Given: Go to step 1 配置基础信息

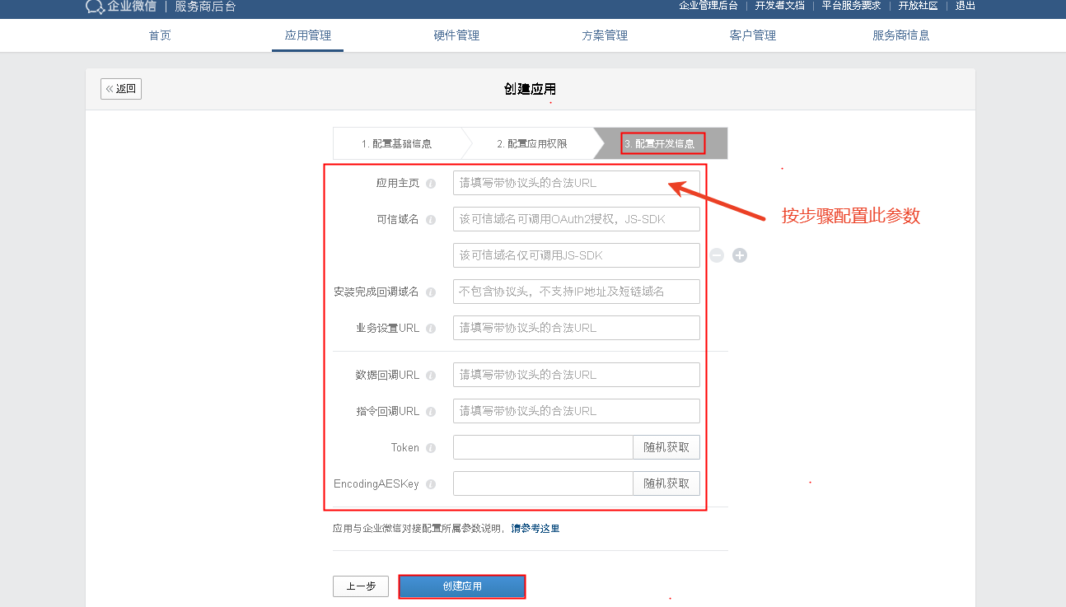Looking at the screenshot, I should (396, 143).
